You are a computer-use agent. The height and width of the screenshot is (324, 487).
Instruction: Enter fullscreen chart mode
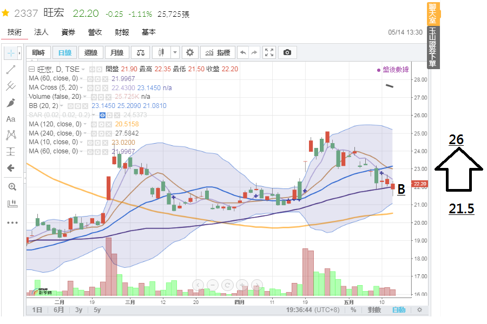pyautogui.click(x=269, y=52)
